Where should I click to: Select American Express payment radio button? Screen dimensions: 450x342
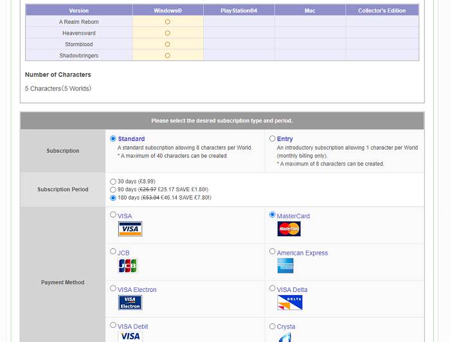click(273, 252)
